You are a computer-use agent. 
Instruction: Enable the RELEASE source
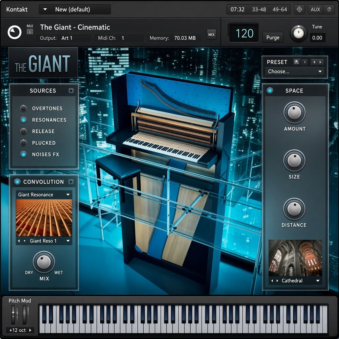pos(24,131)
